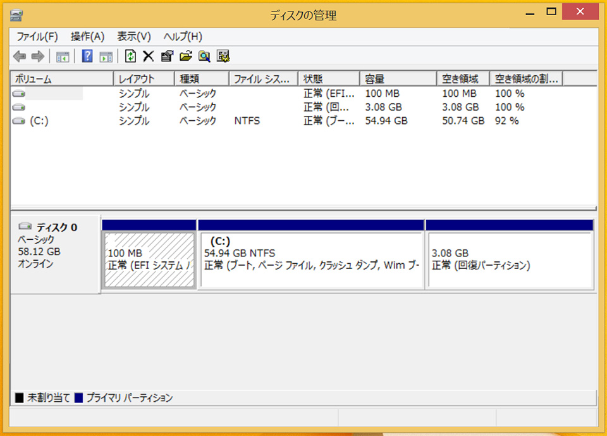Select the drive icon next to (C:) in list

coord(18,121)
